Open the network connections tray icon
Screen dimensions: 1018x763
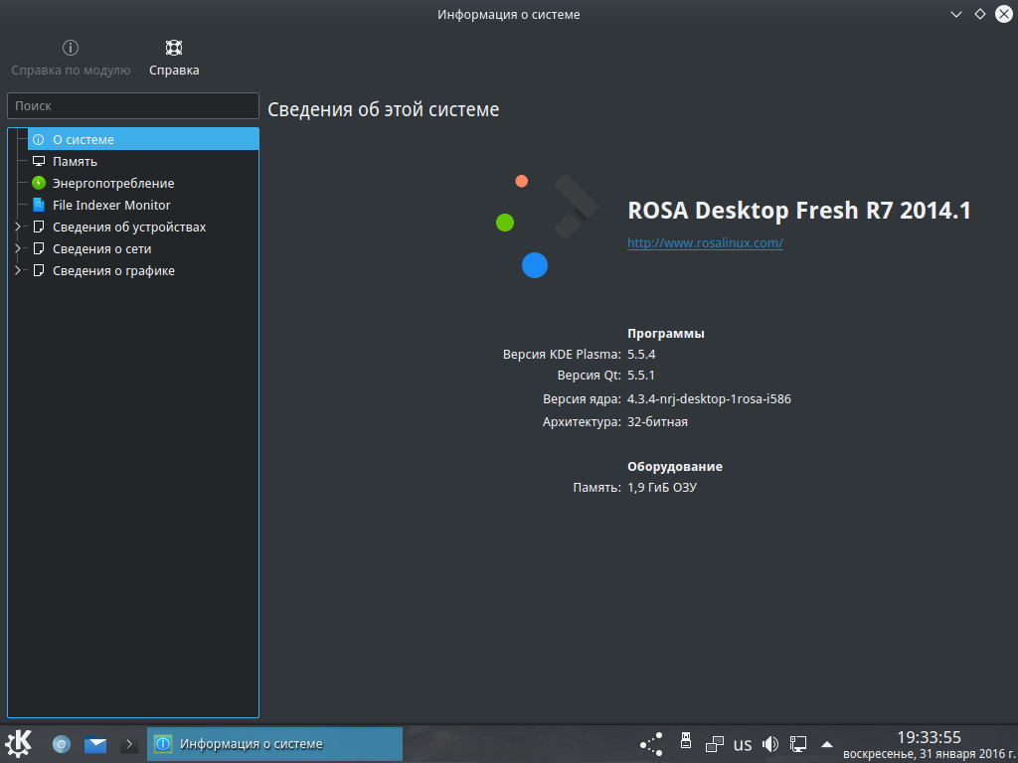point(714,743)
